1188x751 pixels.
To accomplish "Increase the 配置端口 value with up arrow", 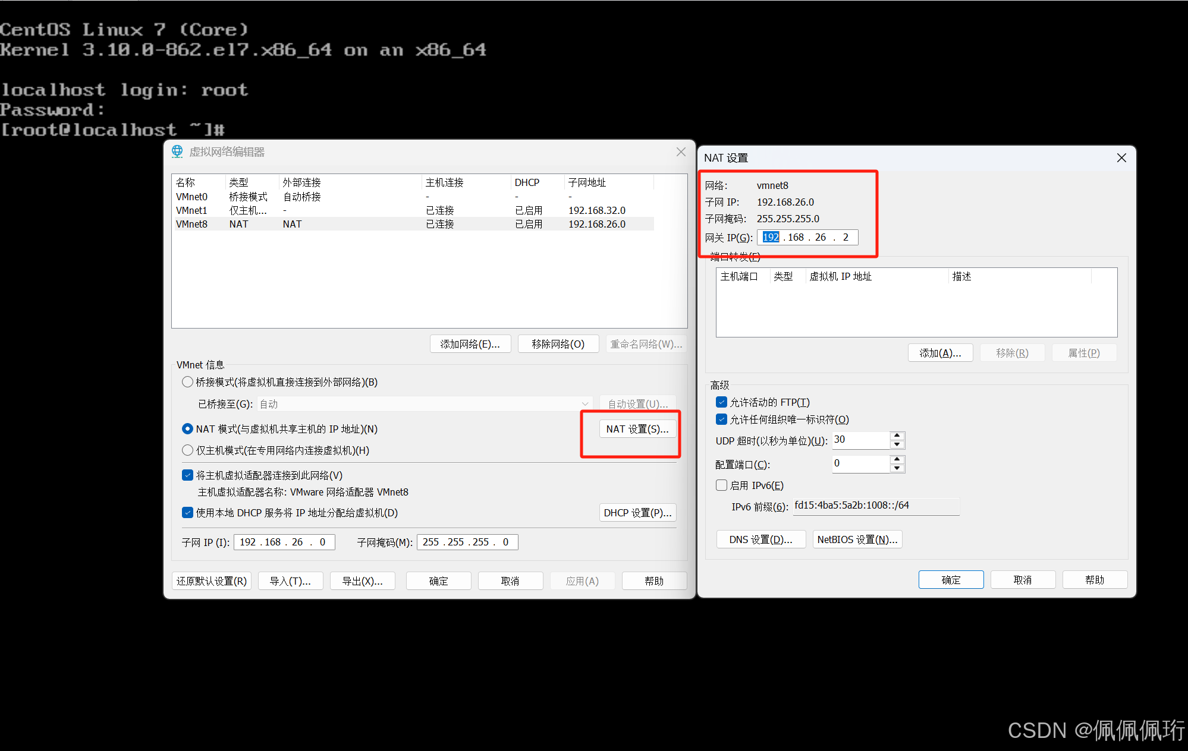I will click(897, 459).
